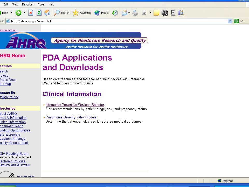
Task: Open the Research Findings link
Action: 13,139
